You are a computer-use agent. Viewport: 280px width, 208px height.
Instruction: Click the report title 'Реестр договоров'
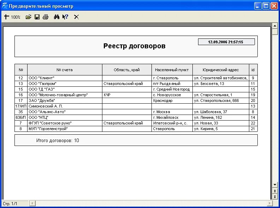coord(134,46)
